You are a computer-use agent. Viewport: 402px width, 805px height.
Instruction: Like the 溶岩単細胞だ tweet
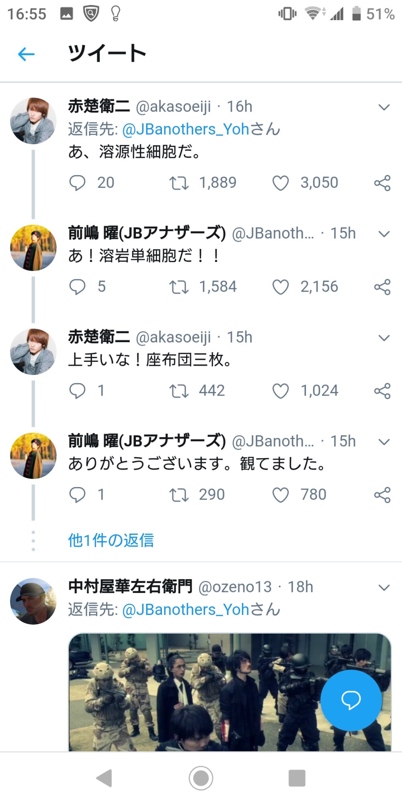(281, 287)
